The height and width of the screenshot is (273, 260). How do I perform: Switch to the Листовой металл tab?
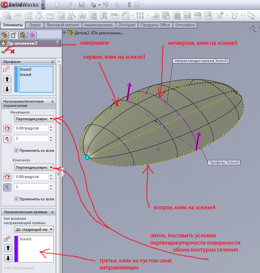click(63, 25)
